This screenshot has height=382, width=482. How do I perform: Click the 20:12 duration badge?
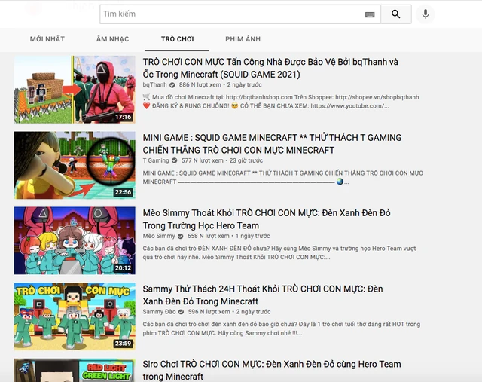124,268
